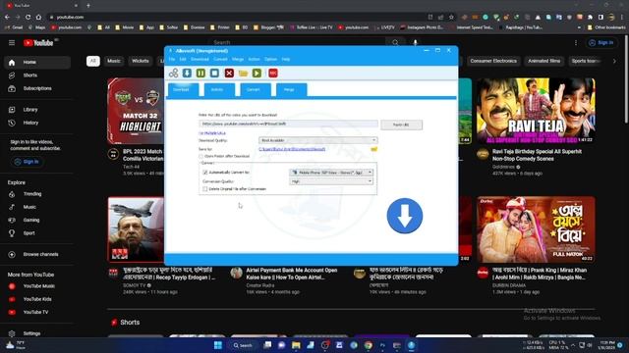Open Allavsoft Option menu

point(271,59)
